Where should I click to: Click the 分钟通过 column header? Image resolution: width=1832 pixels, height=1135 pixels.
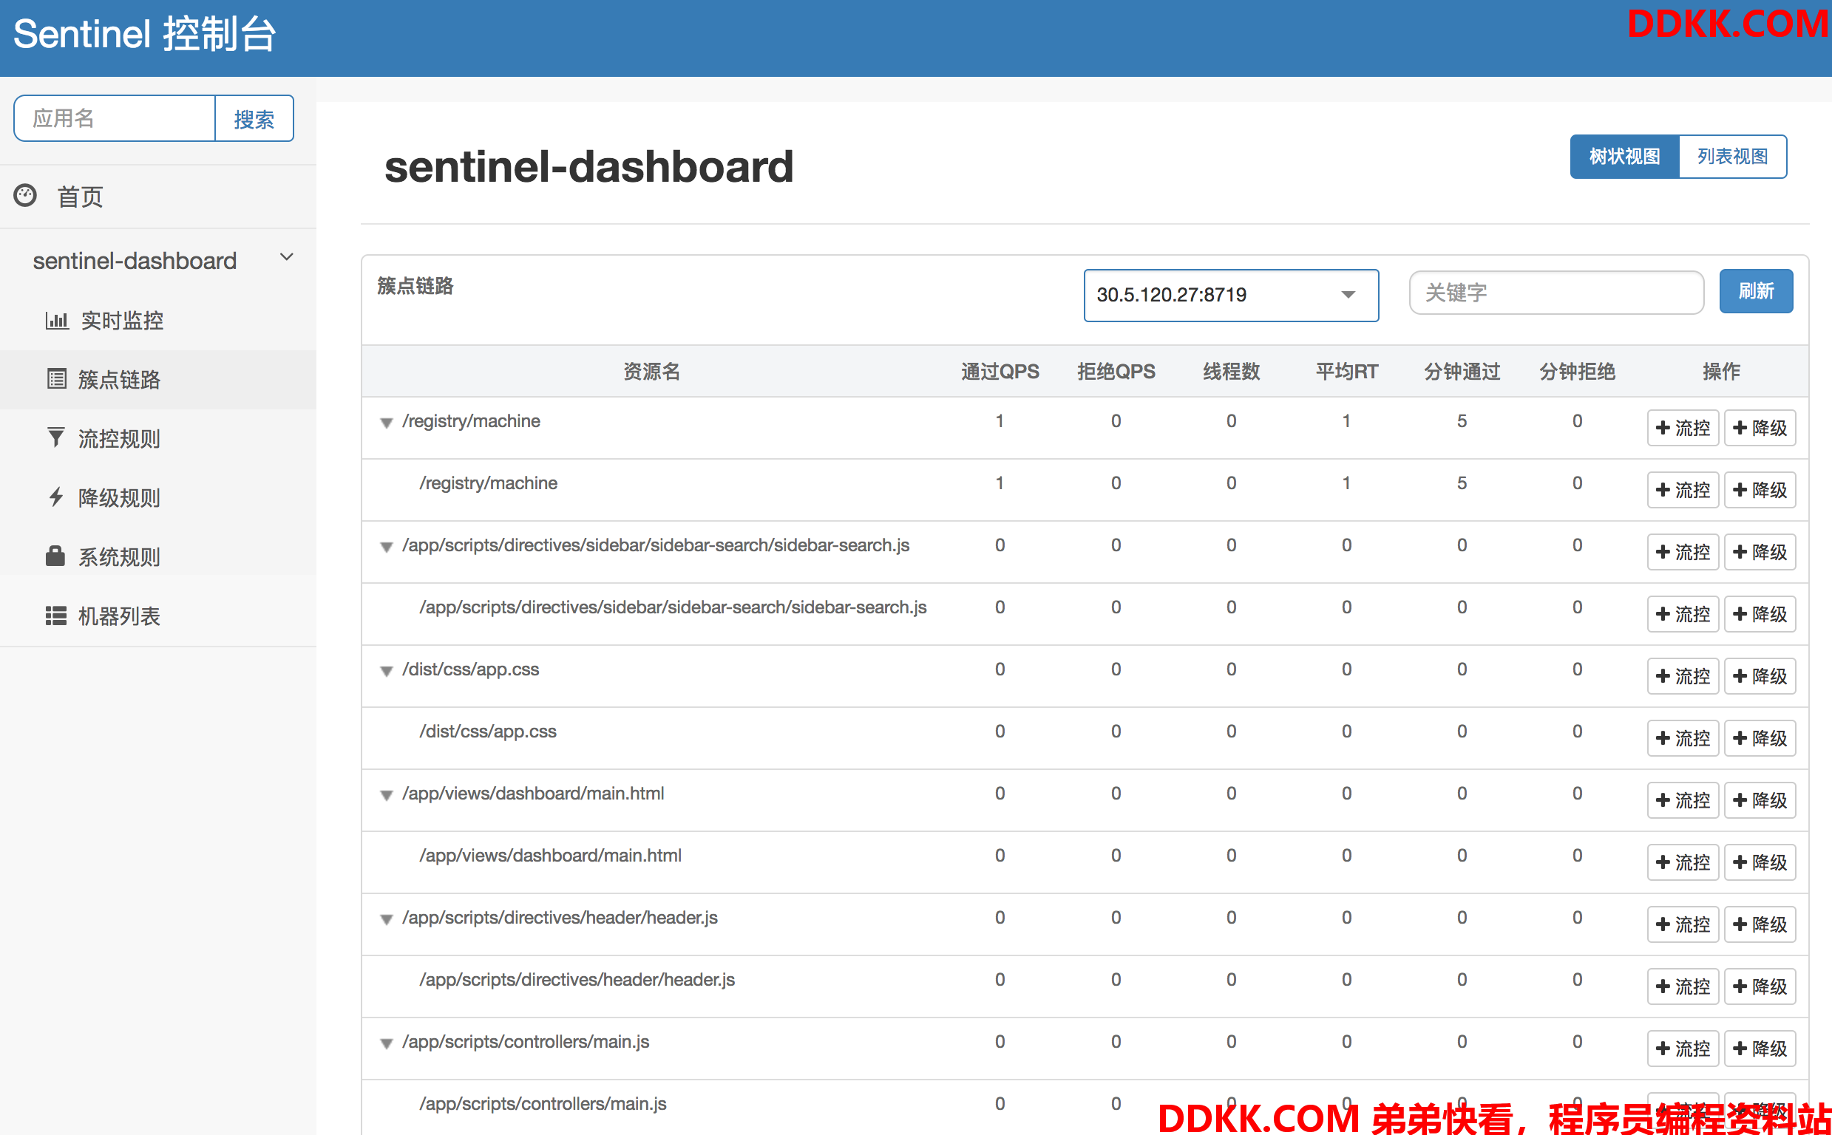click(1462, 372)
